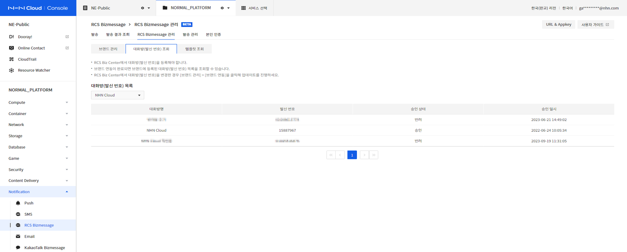Click the Dooray! sidebar icon

click(x=12, y=37)
